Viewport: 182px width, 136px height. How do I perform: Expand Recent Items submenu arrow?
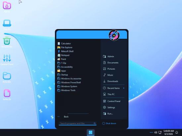pyautogui.click(x=124, y=88)
